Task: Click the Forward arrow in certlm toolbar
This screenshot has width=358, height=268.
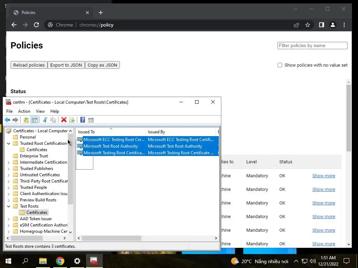Action: click(15, 120)
